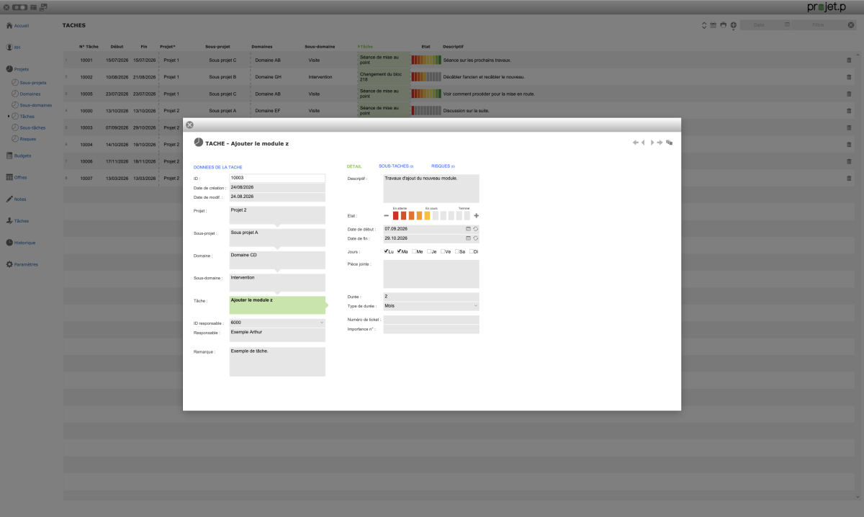864x517 pixels.
Task: Open calendar picker for Date de fin
Action: tap(468, 238)
